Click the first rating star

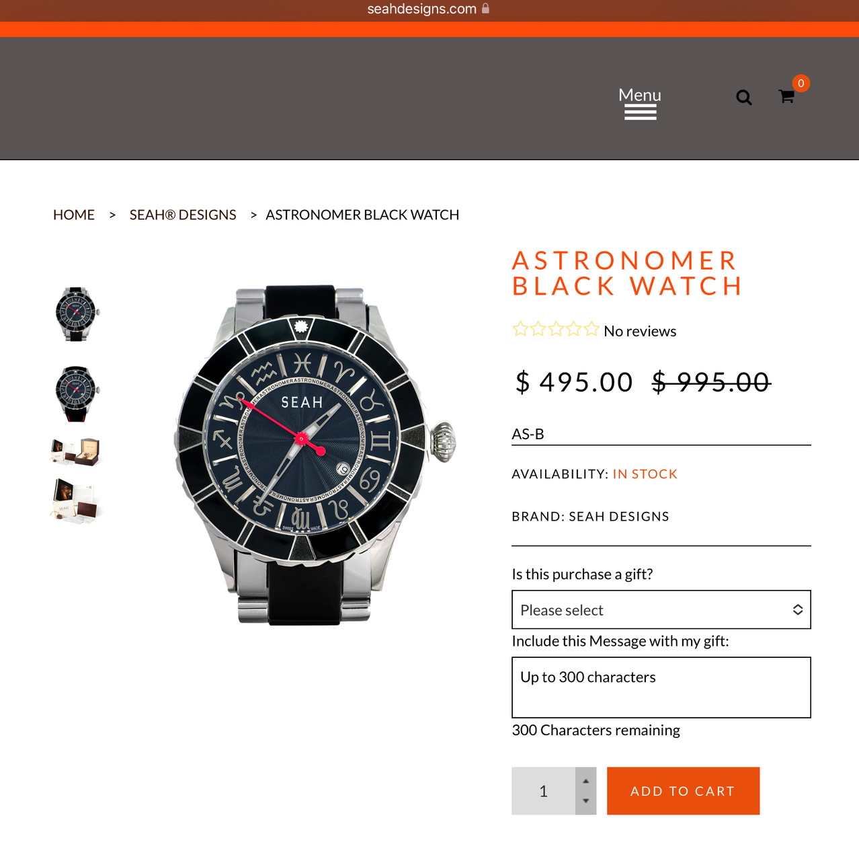coord(520,329)
